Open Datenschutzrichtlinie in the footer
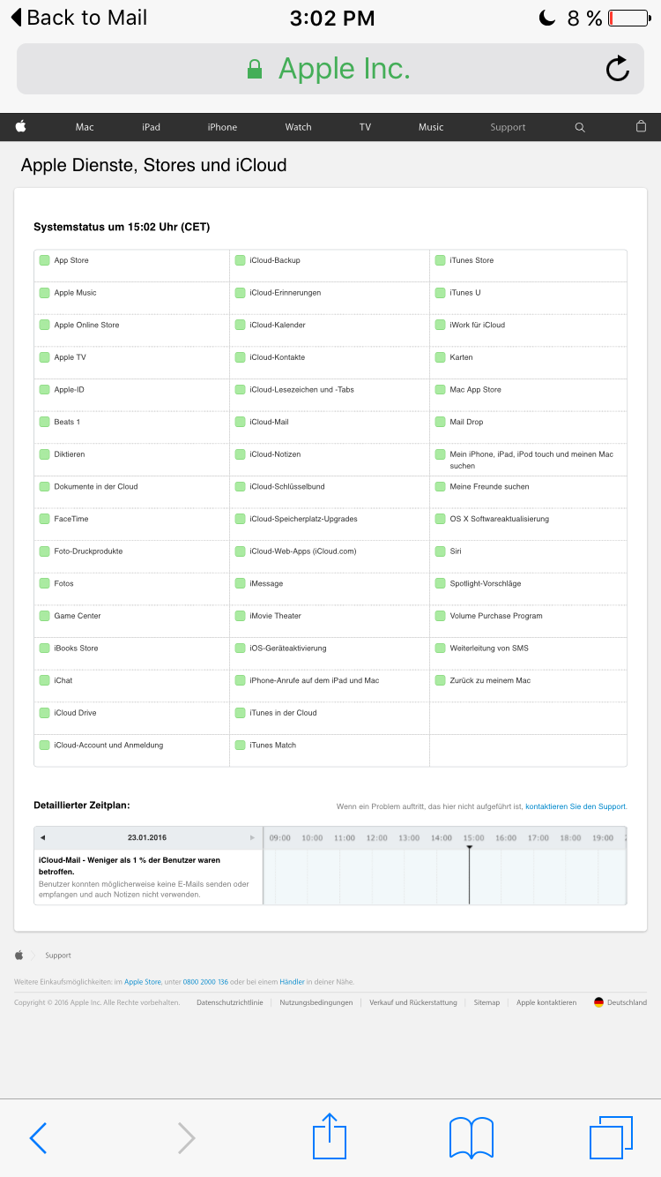 pyautogui.click(x=229, y=1002)
